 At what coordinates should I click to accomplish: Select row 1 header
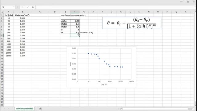click(x=2, y=15)
